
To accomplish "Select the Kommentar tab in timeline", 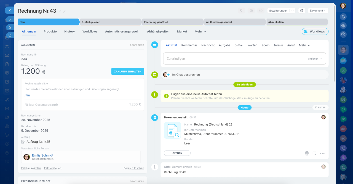I will click(x=189, y=45).
